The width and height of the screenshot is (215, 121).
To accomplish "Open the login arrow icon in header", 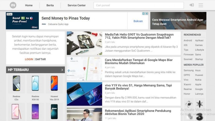I will 192,5.
